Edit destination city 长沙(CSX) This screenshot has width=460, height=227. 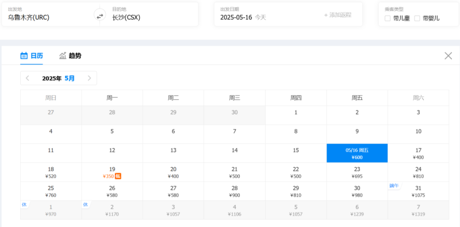click(x=126, y=18)
